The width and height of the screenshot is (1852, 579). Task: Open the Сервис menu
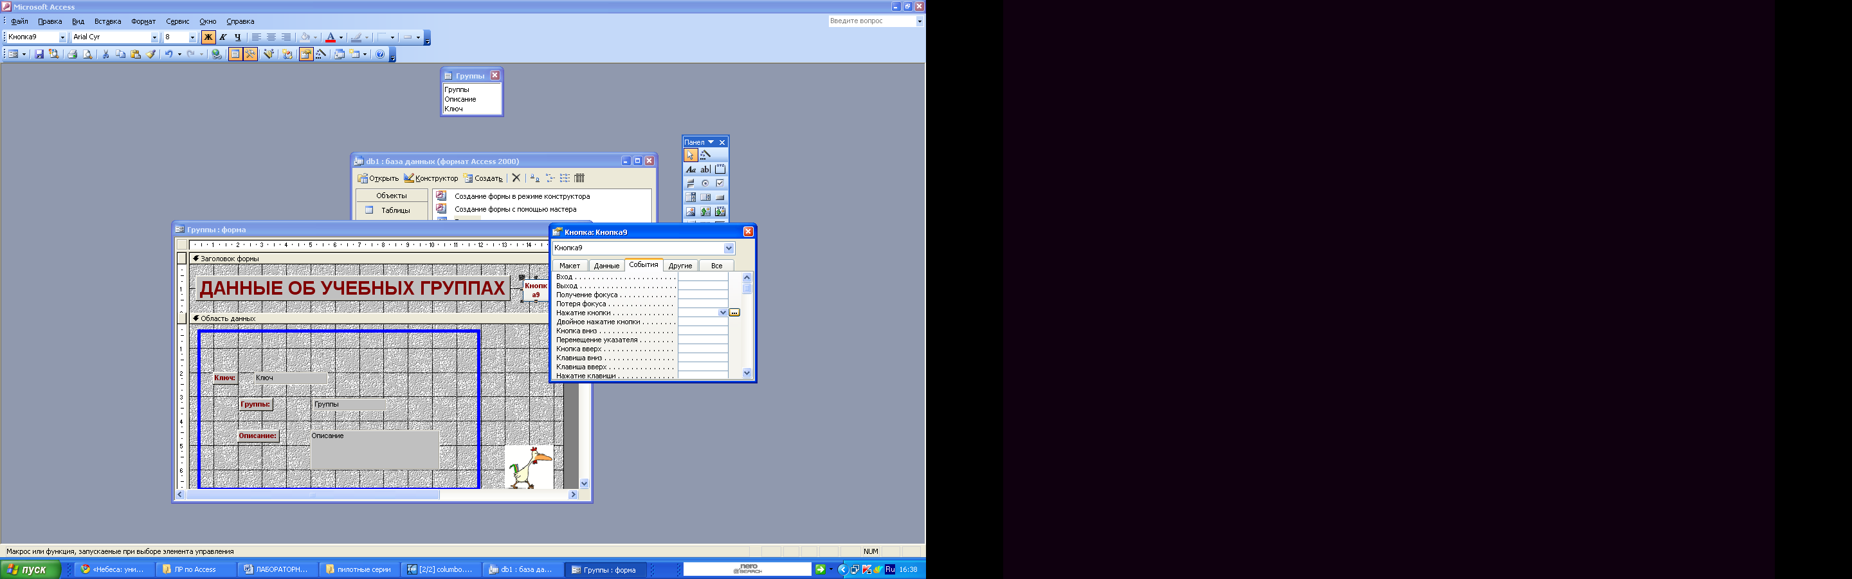177,22
